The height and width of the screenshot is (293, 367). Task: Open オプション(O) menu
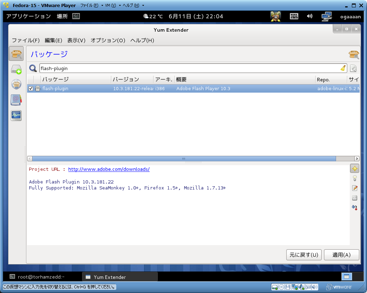pos(108,40)
